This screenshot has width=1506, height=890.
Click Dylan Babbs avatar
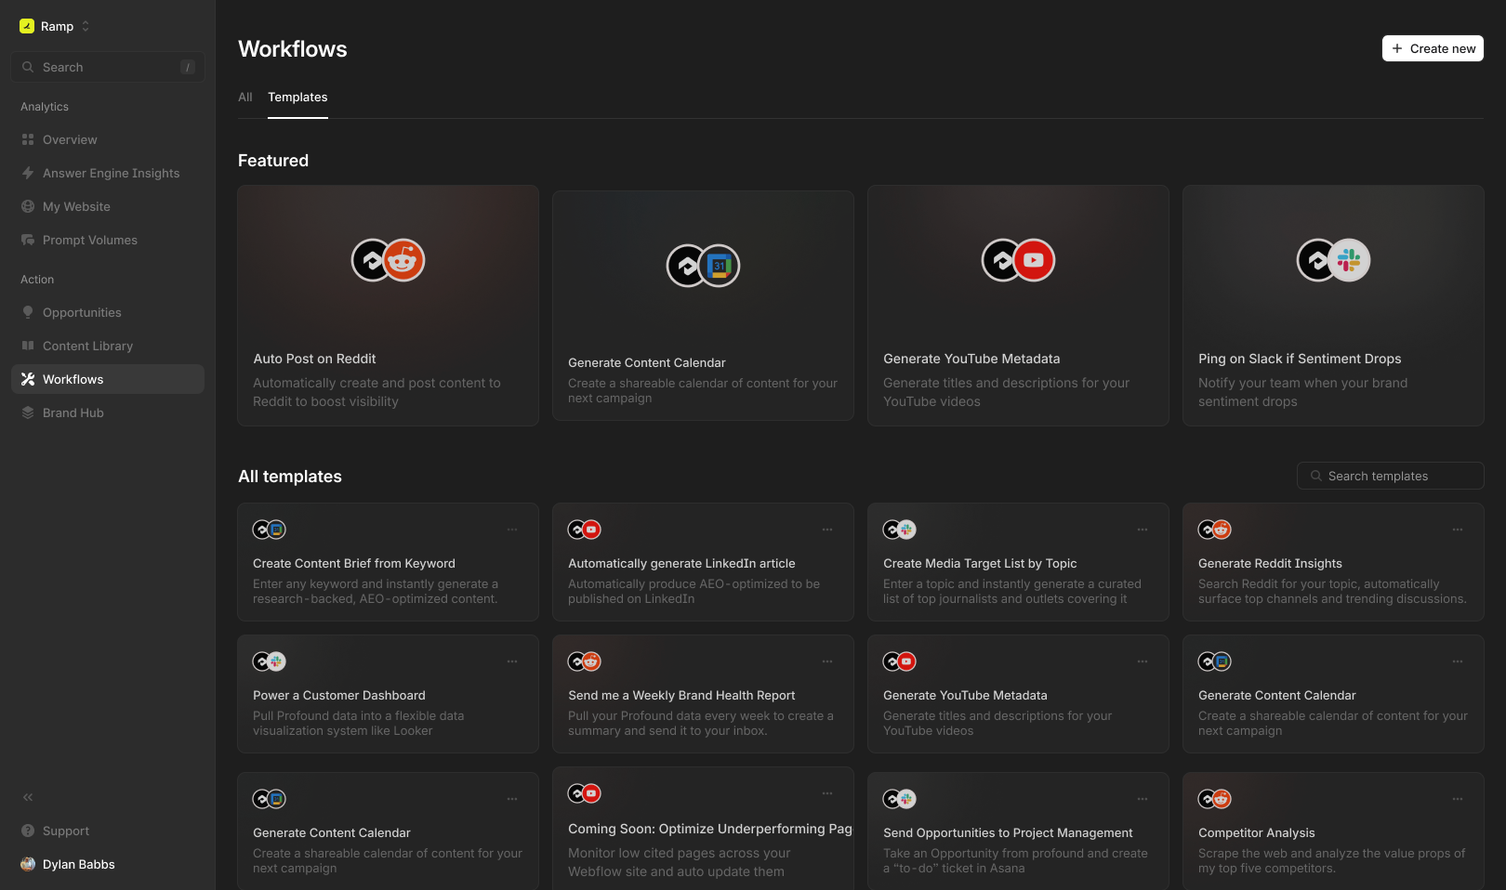tap(28, 864)
